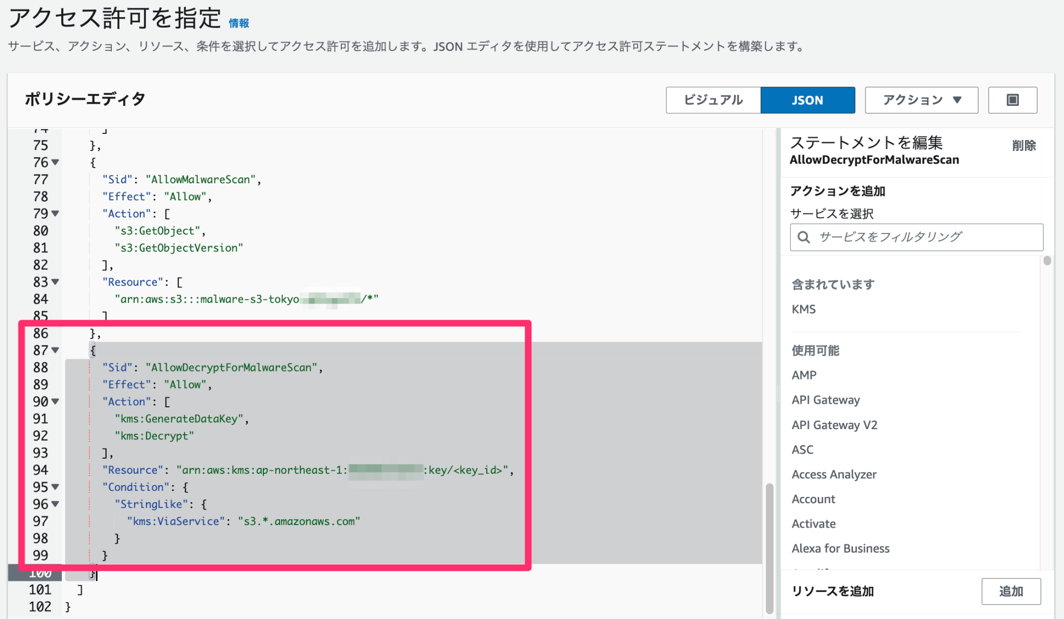
Task: Collapse the Action fold on line 79
Action: [55, 213]
